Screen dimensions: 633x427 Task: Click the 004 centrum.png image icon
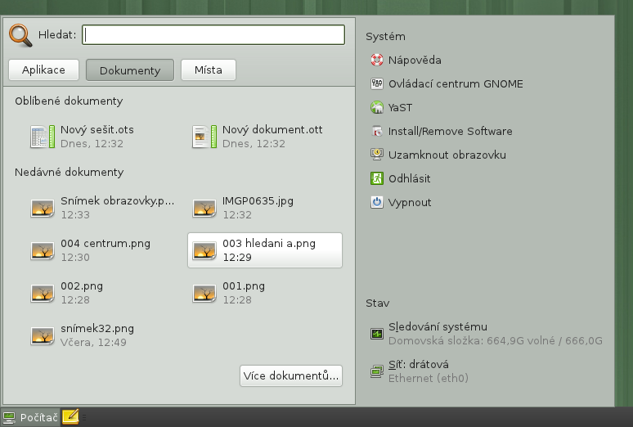(x=43, y=250)
